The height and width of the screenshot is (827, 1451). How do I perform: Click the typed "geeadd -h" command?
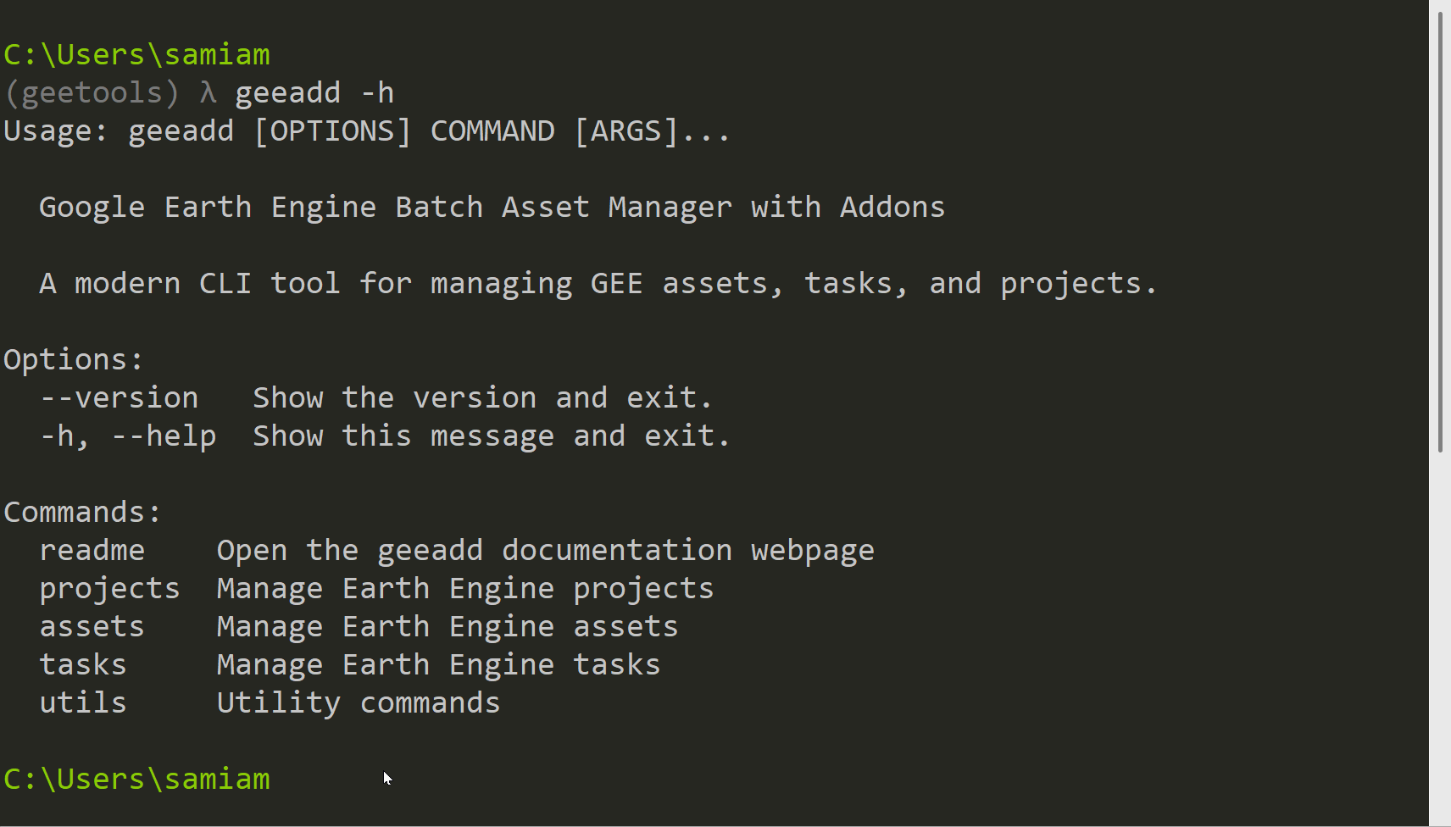click(314, 93)
